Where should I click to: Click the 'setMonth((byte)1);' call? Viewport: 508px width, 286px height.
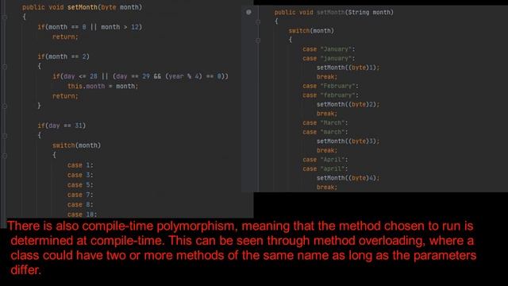(348, 68)
